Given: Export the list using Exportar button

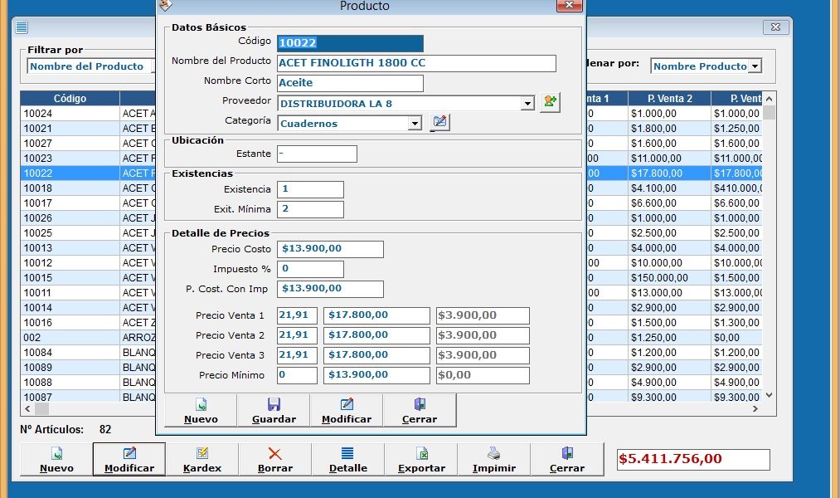Looking at the screenshot, I should pos(421,460).
